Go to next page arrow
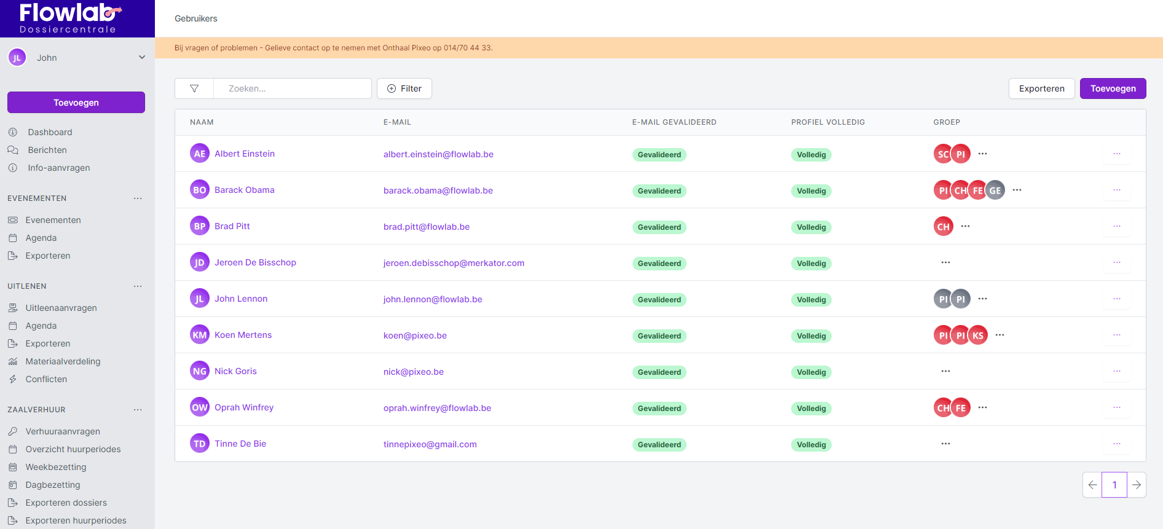This screenshot has height=529, width=1163. coord(1137,485)
